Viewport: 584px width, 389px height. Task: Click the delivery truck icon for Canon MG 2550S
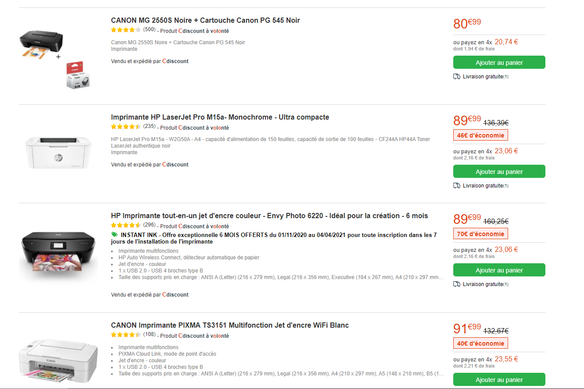tap(457, 77)
